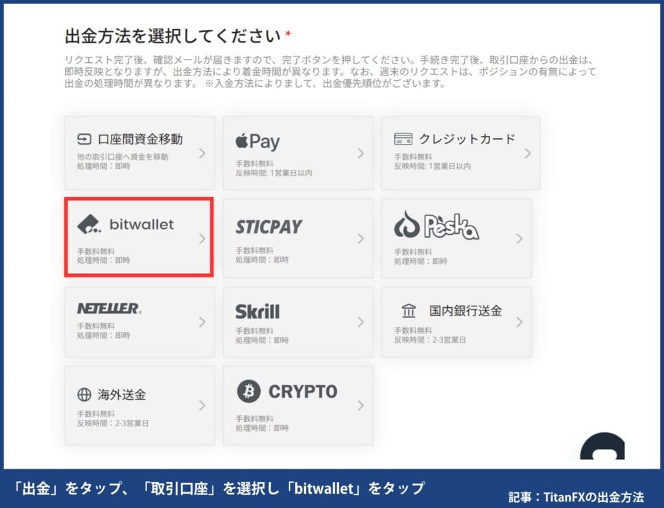The height and width of the screenshot is (508, 664).
Task: Choose the CRYPTO text label
Action: pos(303,391)
